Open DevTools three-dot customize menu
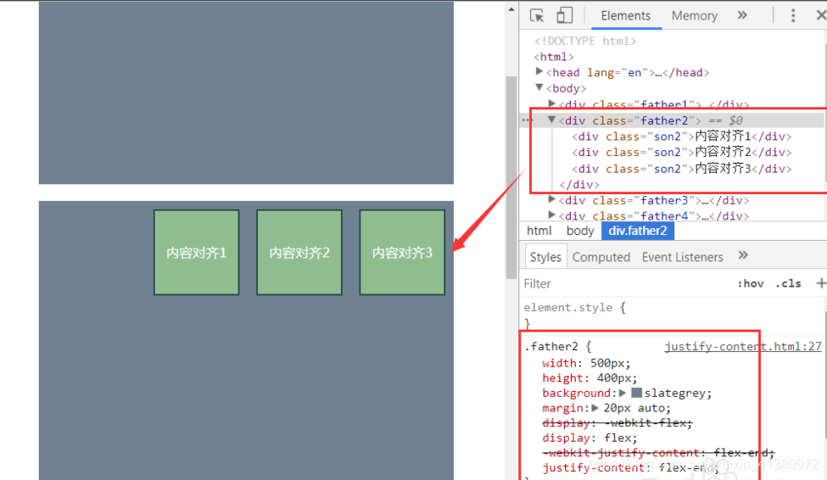The image size is (827, 480). pyautogui.click(x=793, y=15)
